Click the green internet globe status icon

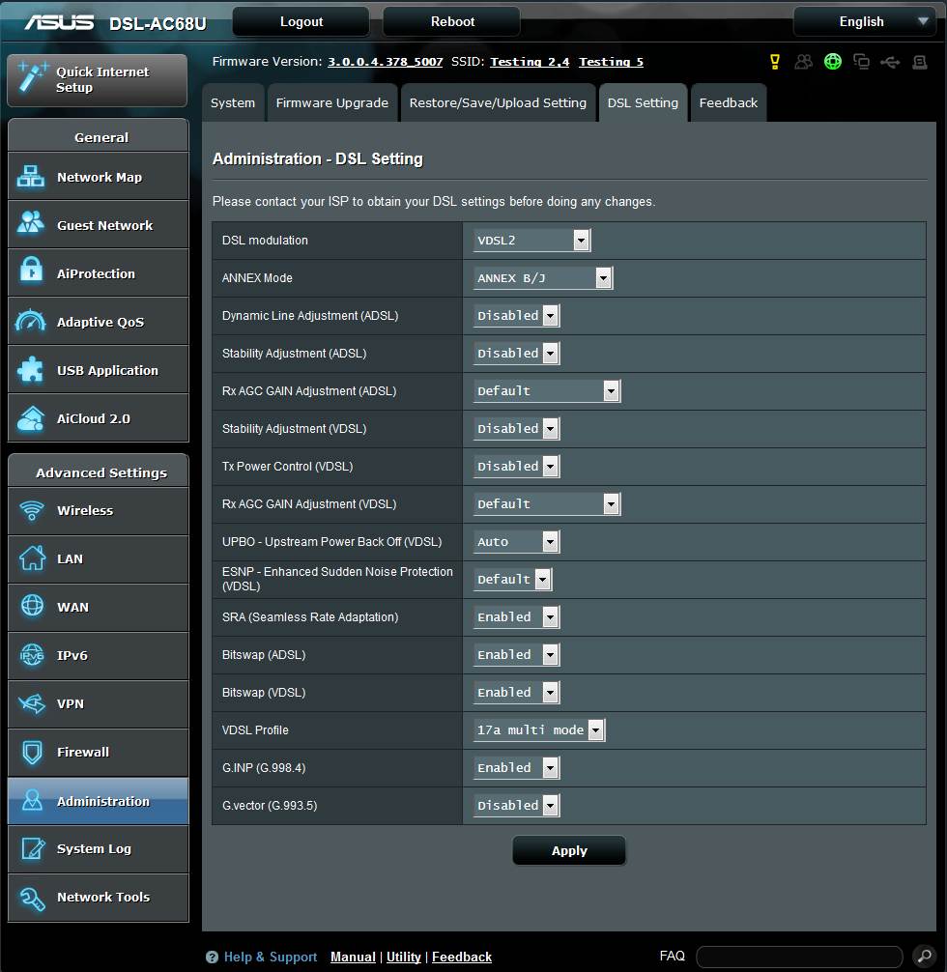click(x=833, y=62)
